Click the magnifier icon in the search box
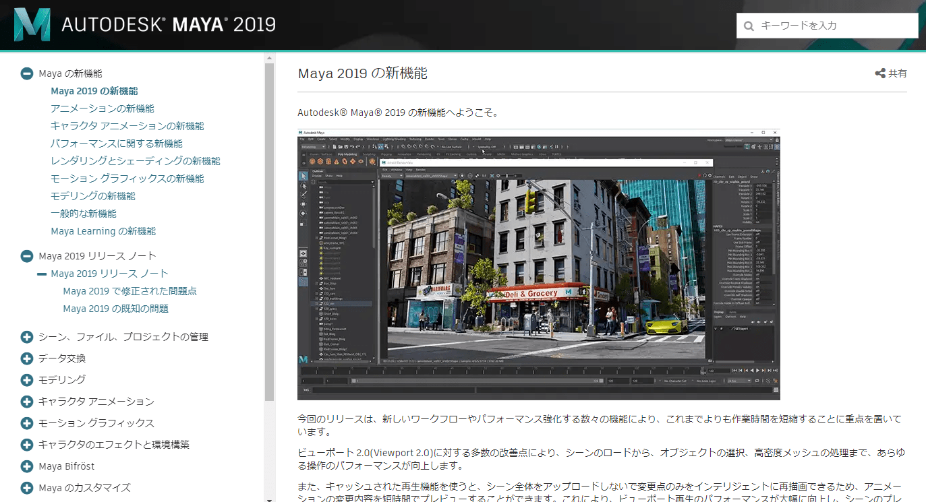The image size is (926, 502). [x=749, y=26]
